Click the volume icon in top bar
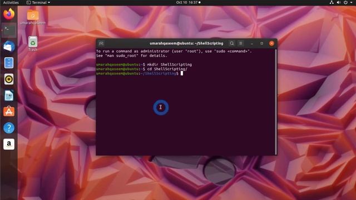Viewport: 356px width, 200px height. (339, 2)
